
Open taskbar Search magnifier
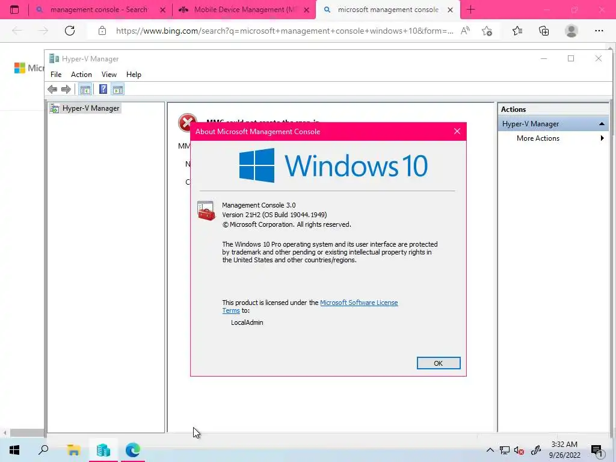pyautogui.click(x=43, y=450)
